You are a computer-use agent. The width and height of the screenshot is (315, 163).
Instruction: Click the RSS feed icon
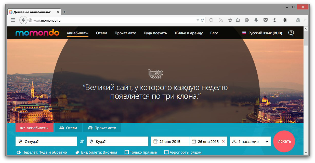[x=221, y=20]
